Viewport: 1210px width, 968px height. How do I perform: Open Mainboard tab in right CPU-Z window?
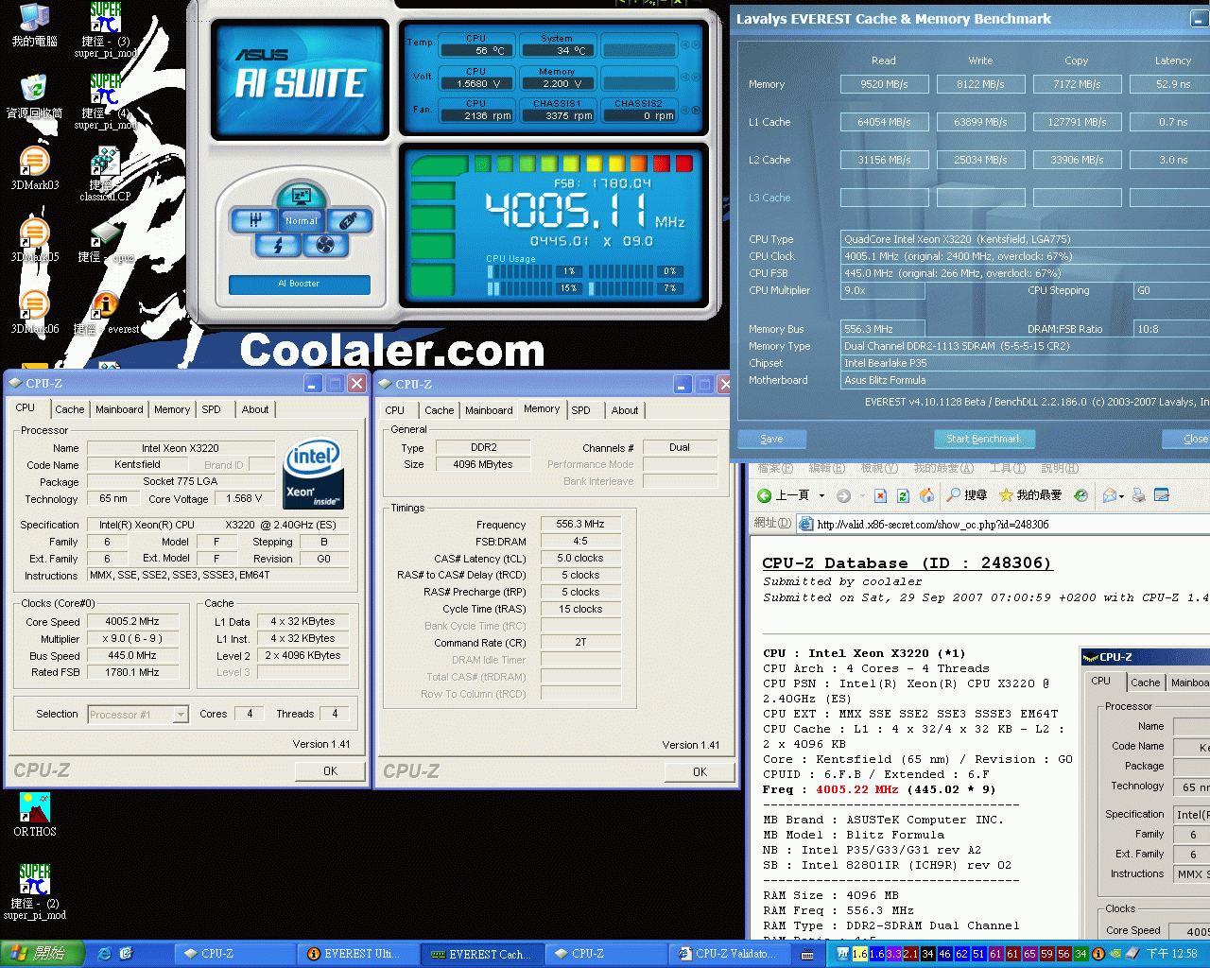pos(489,410)
